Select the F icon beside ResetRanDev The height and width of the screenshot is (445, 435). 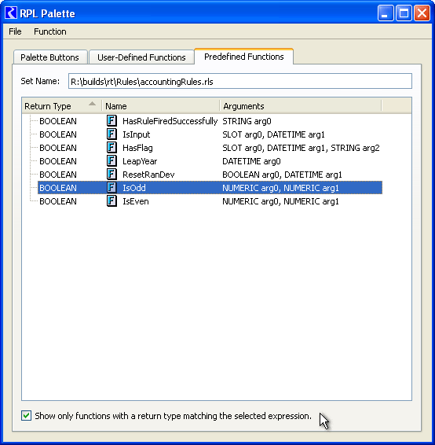pos(111,175)
